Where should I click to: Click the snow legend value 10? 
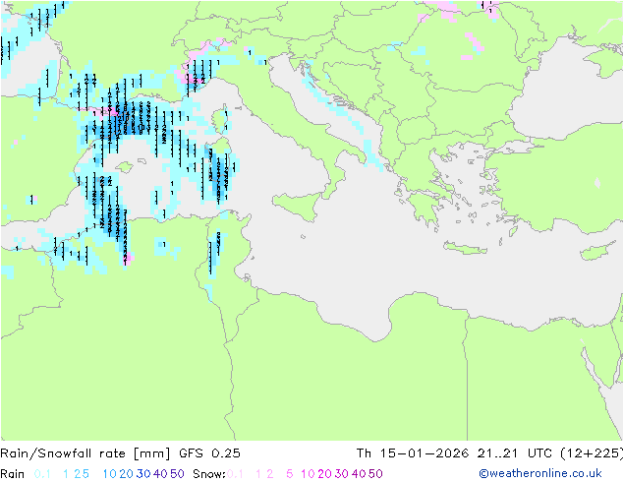pyautogui.click(x=308, y=474)
